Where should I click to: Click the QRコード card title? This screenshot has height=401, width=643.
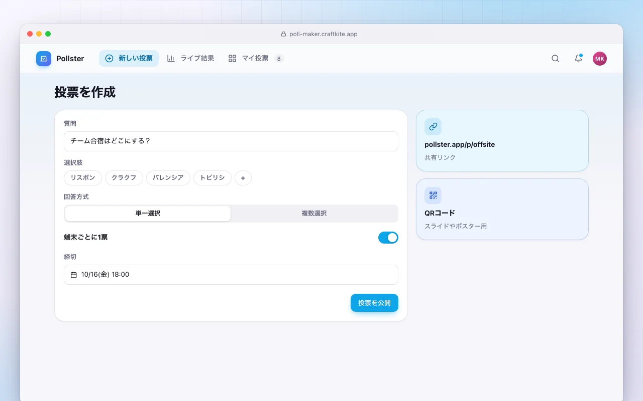(x=440, y=213)
